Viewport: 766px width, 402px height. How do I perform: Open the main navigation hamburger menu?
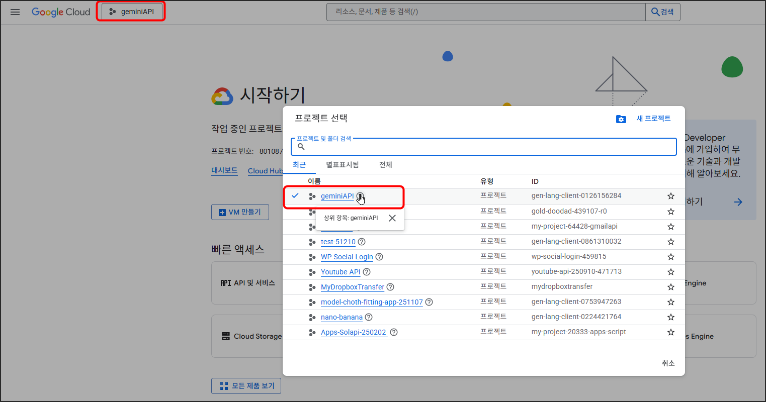tap(15, 12)
